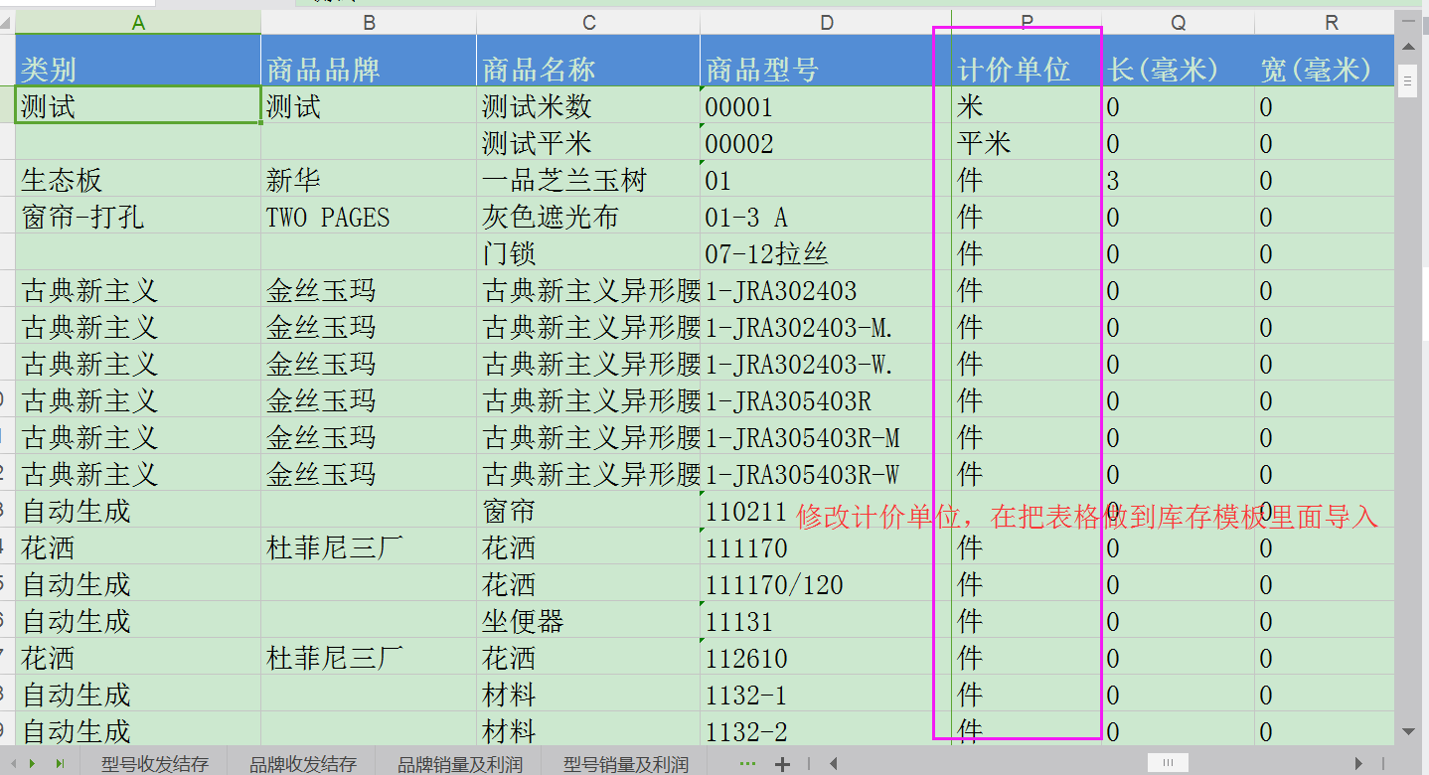Select the 米 unit cell

pyautogui.click(x=1028, y=105)
